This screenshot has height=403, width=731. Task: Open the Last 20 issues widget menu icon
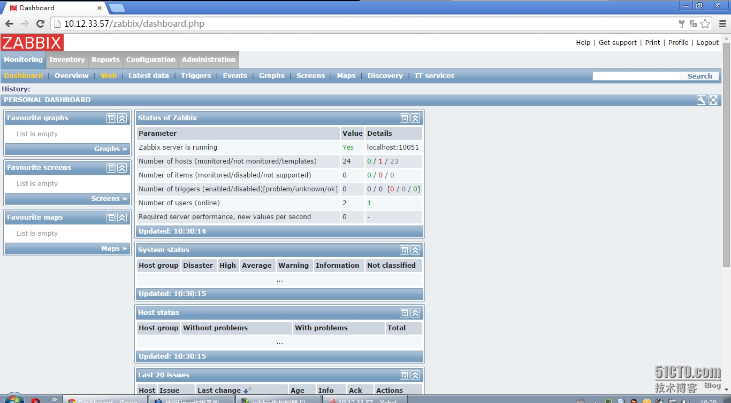pos(405,375)
